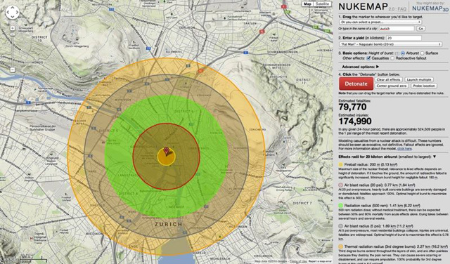
Task: Zoom in with the map plus button
Action: (13, 28)
